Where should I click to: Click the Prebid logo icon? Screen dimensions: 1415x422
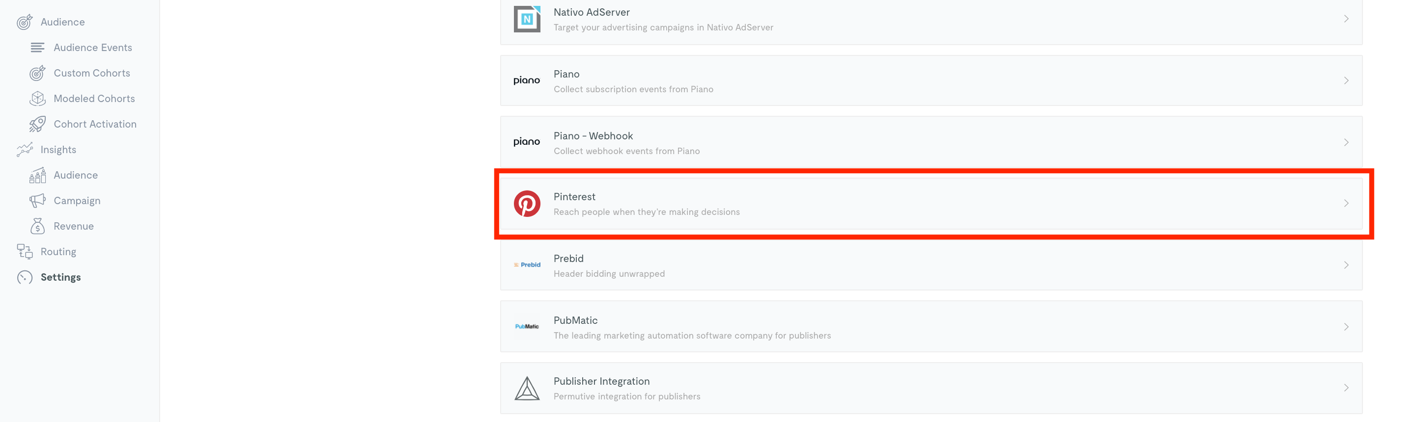coord(526,265)
